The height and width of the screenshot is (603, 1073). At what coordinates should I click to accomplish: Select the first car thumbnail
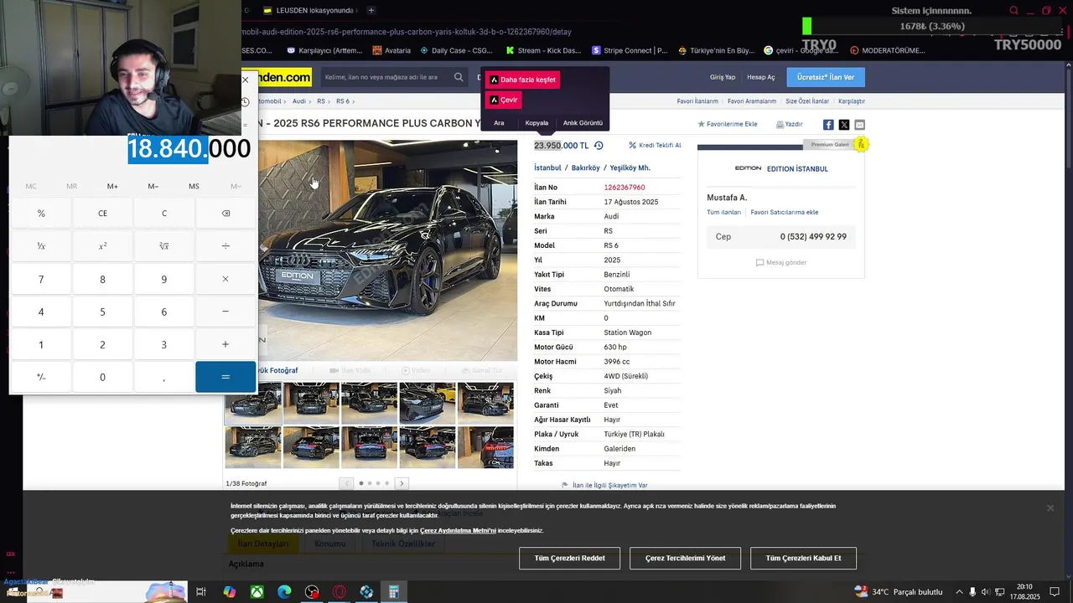(x=253, y=404)
